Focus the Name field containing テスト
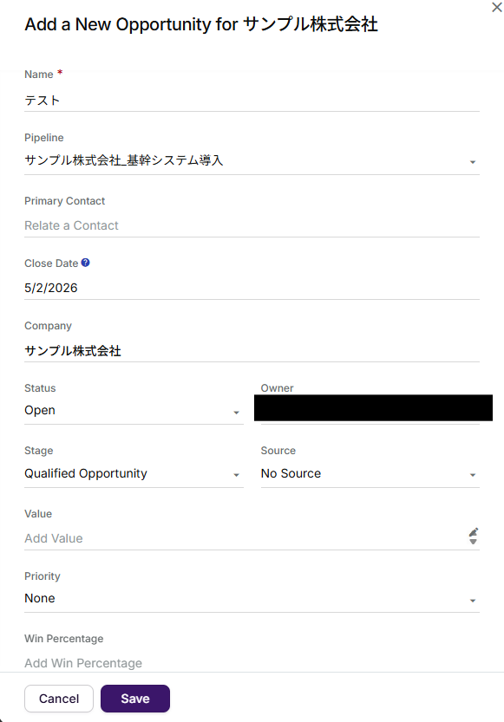 point(252,101)
